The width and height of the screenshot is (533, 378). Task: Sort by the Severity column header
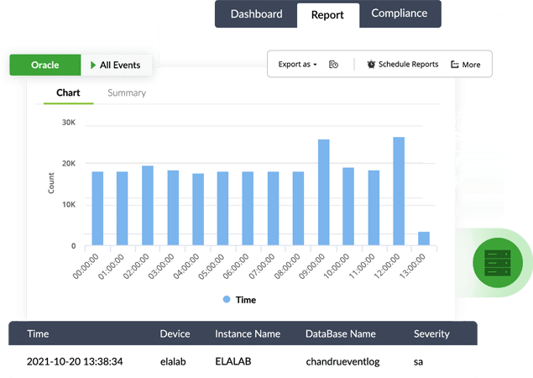(x=431, y=333)
